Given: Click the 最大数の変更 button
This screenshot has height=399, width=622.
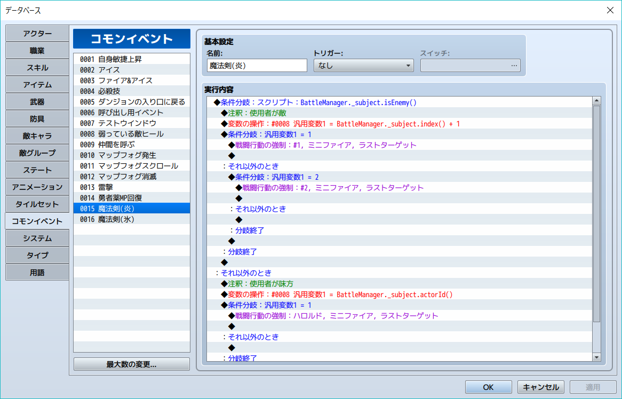Looking at the screenshot, I should point(131,364).
